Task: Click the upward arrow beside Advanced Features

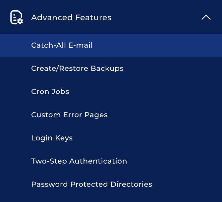Action: (206, 17)
